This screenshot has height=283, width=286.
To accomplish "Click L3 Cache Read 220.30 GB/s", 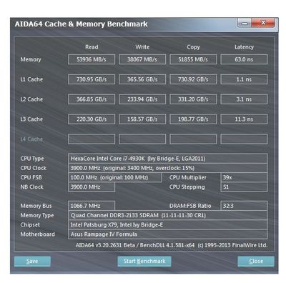I will 92,119.
